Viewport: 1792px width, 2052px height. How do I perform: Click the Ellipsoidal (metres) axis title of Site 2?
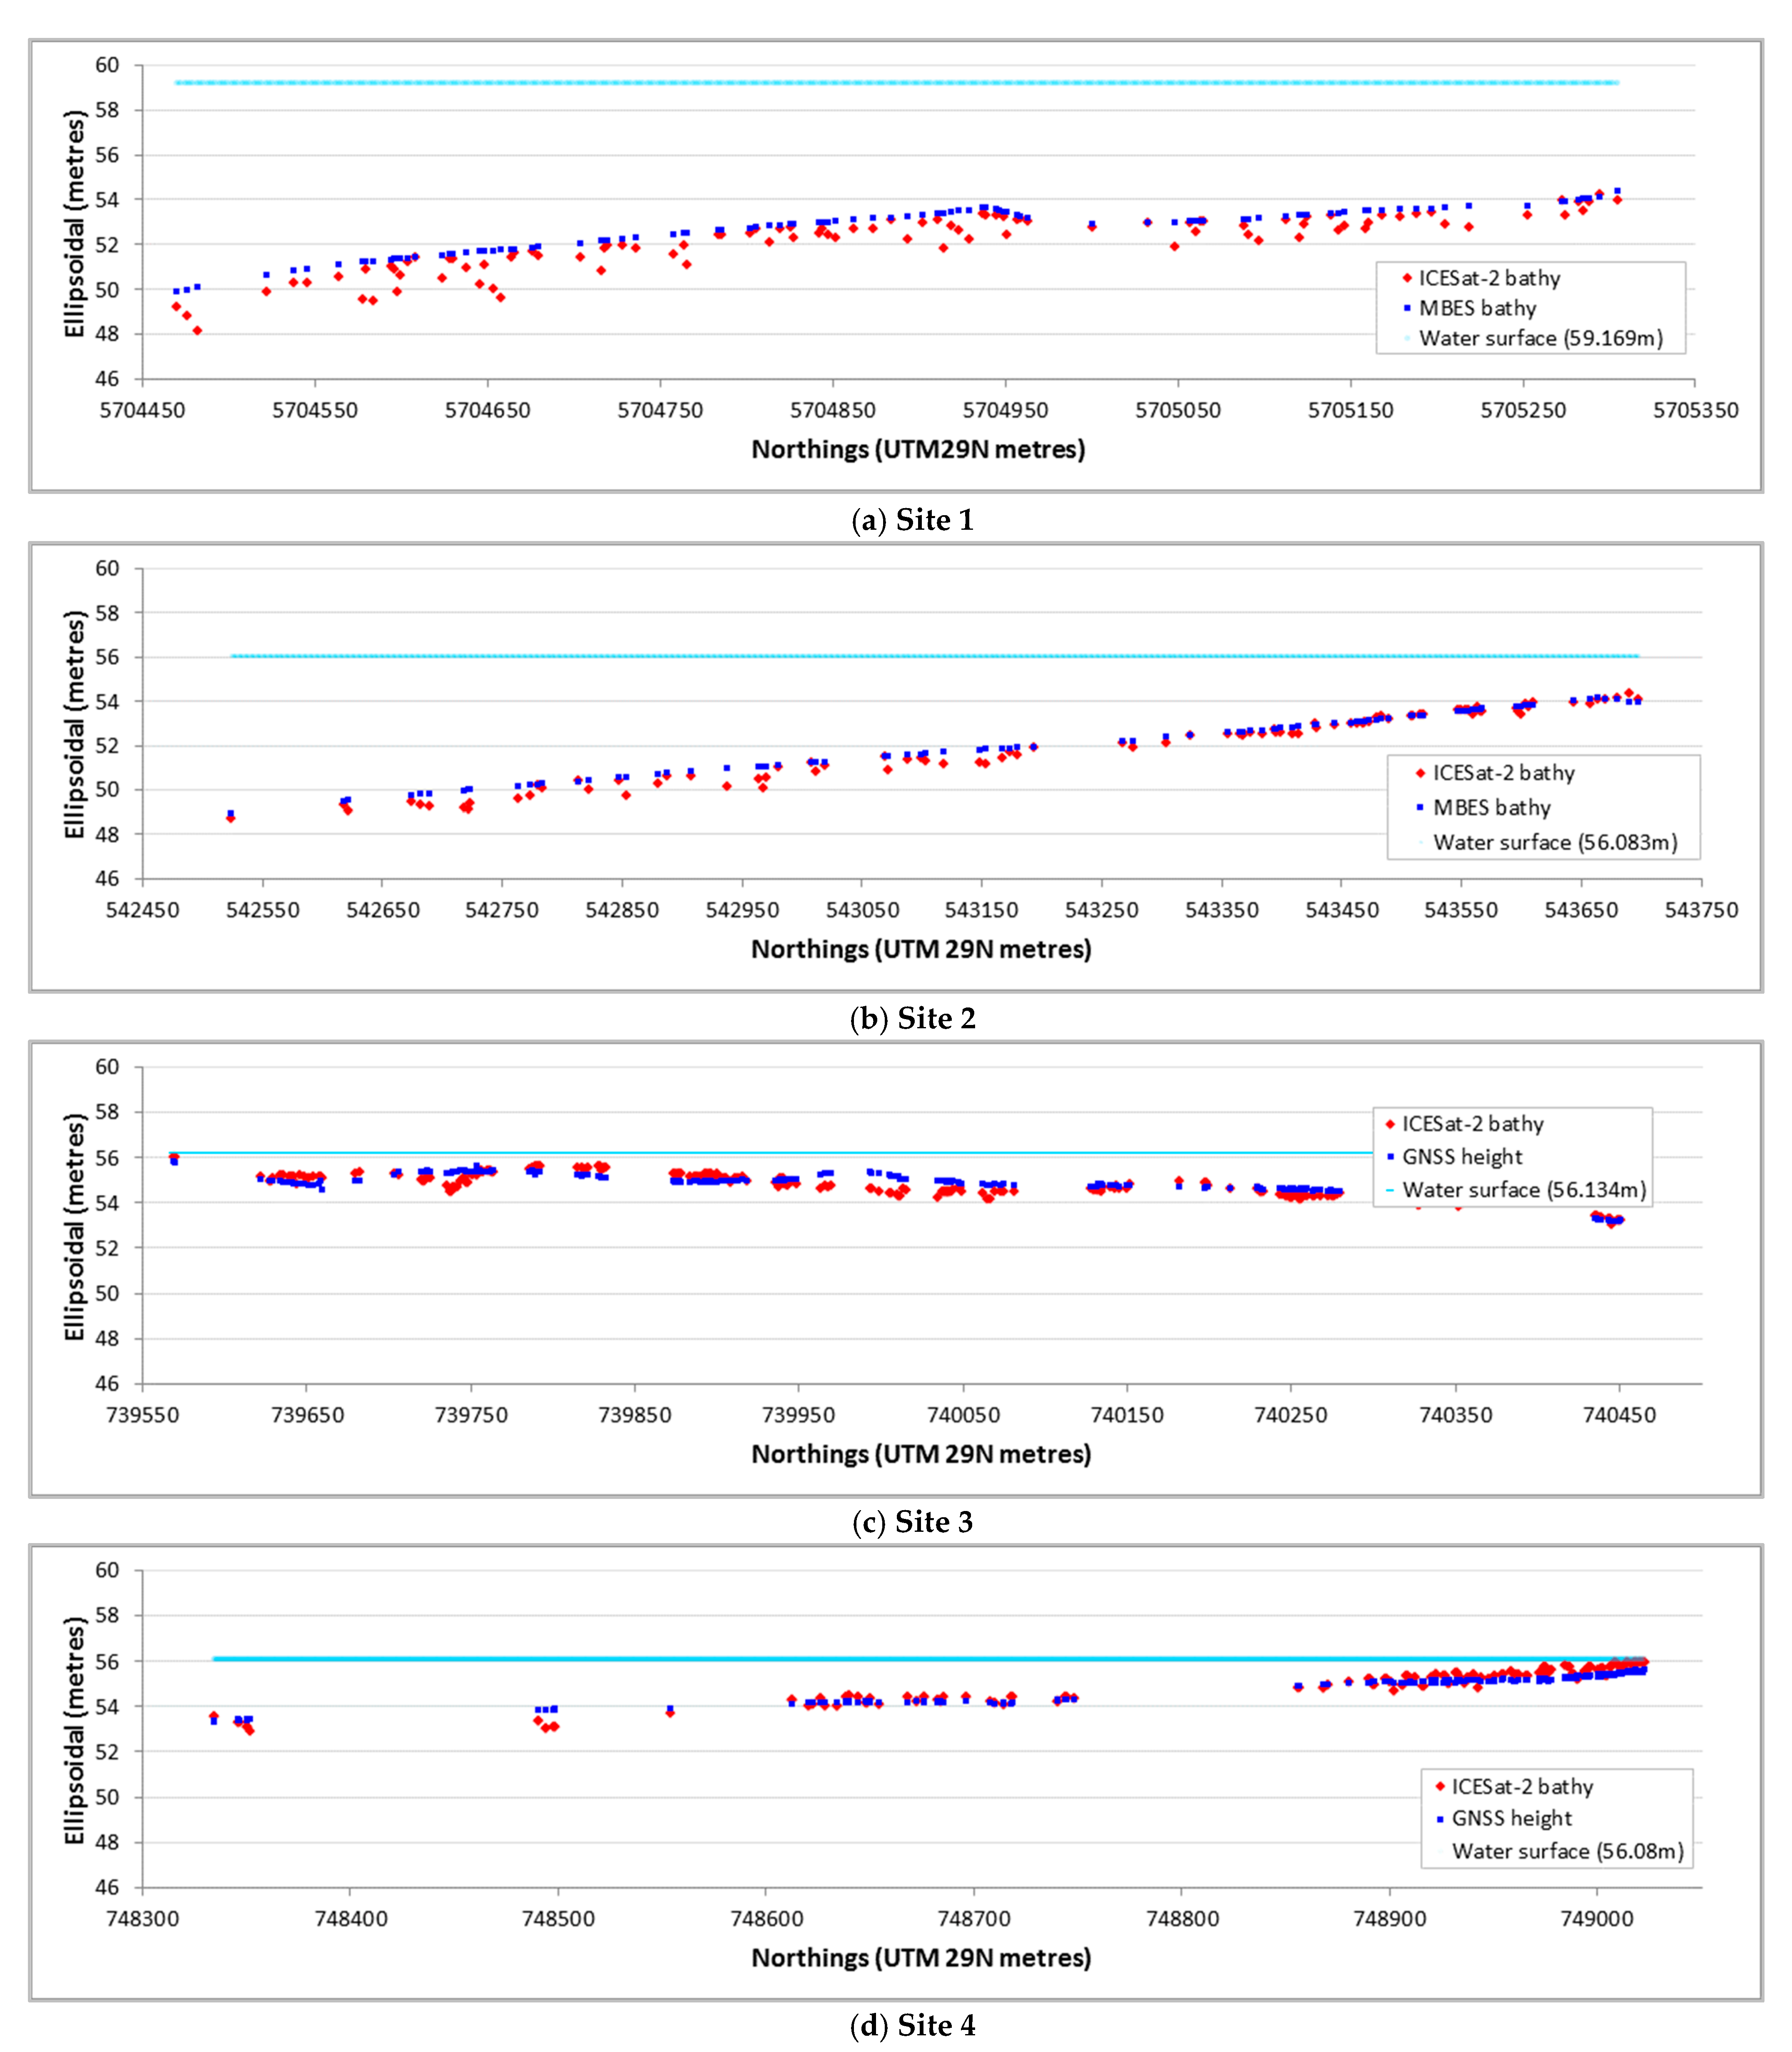click(74, 726)
